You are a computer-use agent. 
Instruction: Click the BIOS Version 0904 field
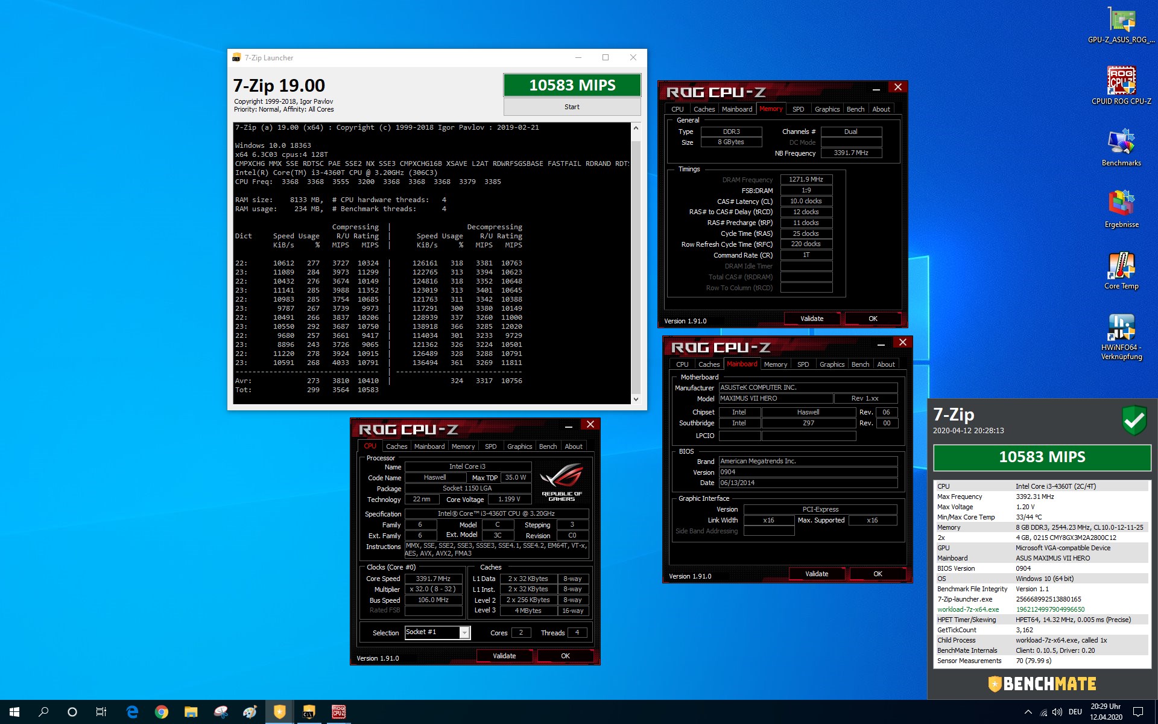click(x=808, y=472)
